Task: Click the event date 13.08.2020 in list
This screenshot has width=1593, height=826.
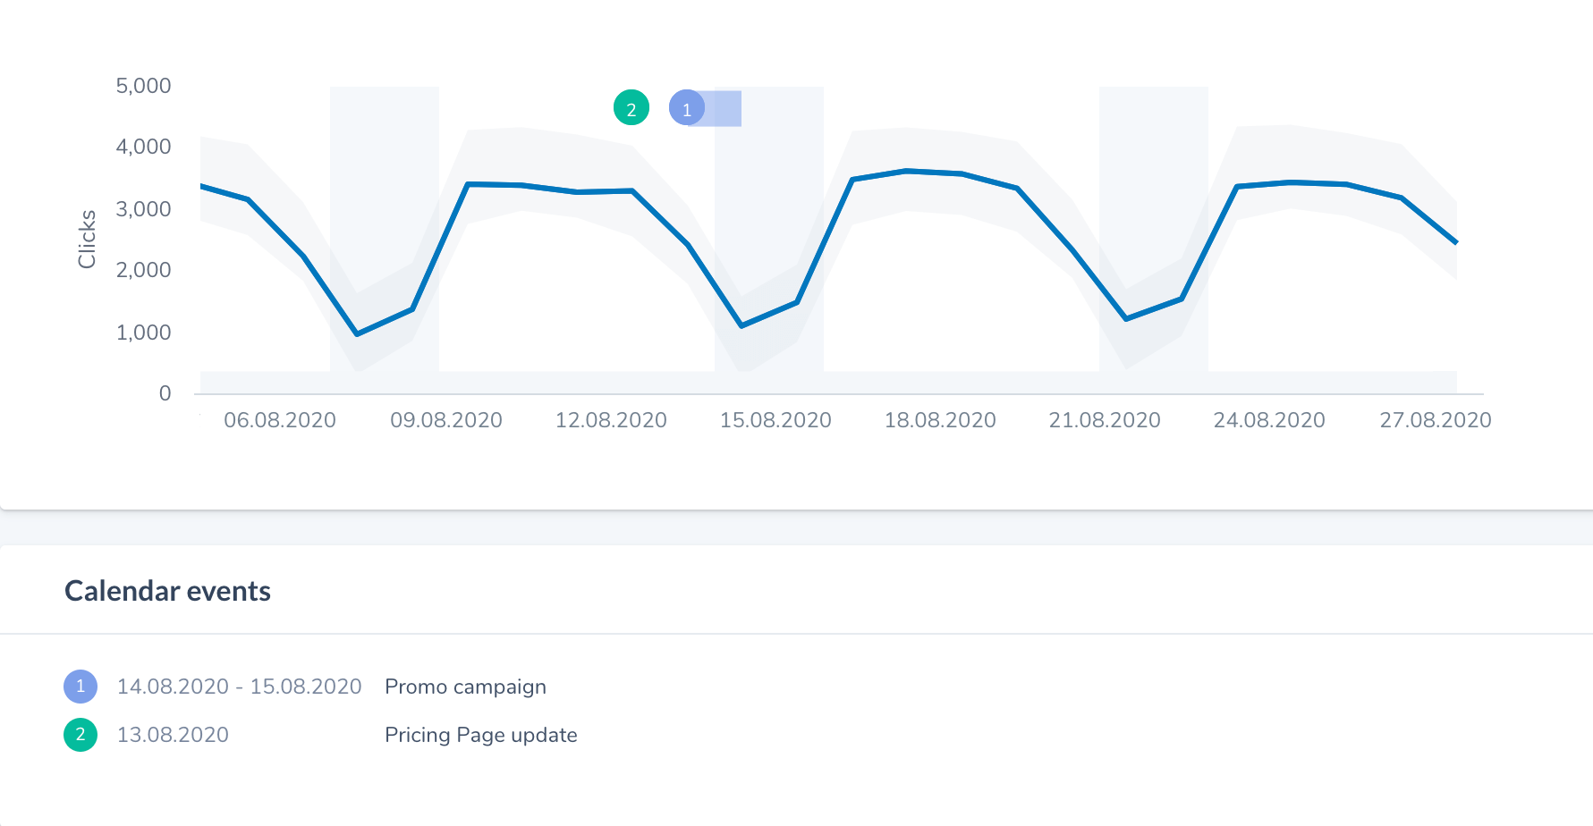Action: tap(173, 735)
